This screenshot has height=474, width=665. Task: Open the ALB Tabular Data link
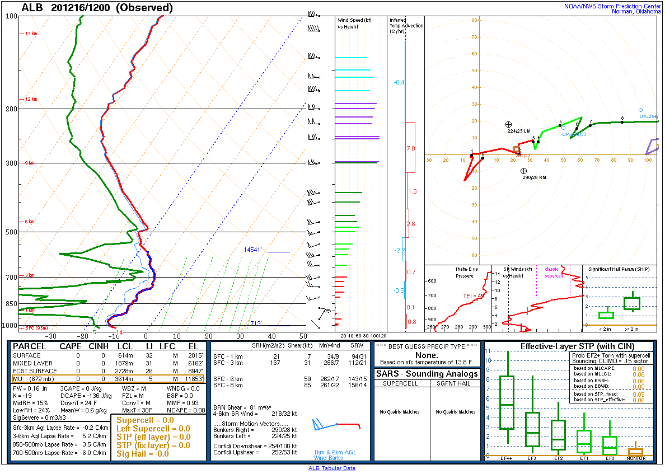(331, 468)
